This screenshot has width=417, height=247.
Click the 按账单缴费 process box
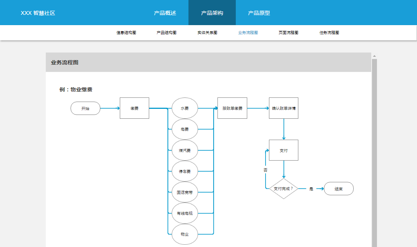pyautogui.click(x=232, y=108)
